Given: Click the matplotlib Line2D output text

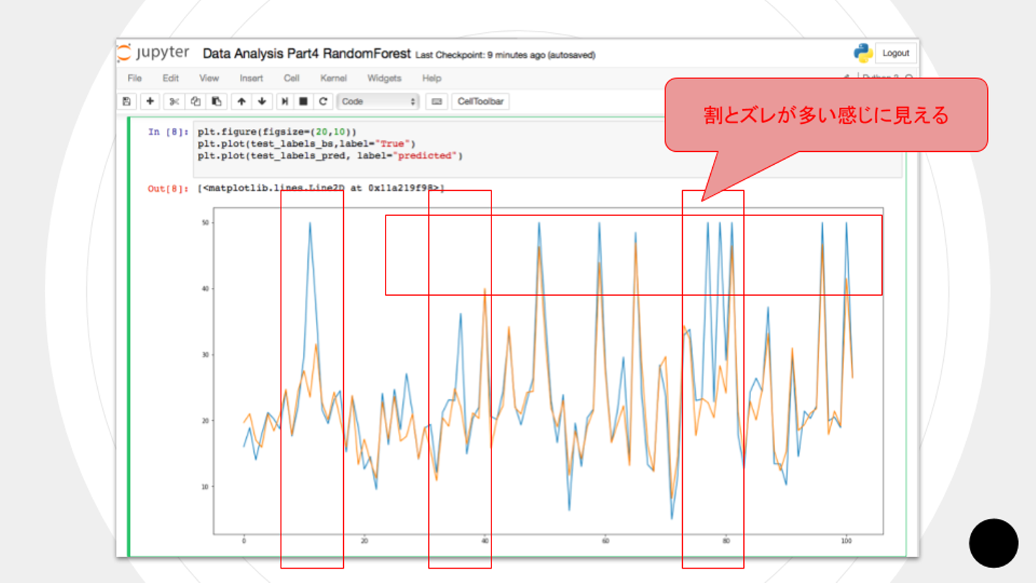Looking at the screenshot, I should click(322, 189).
